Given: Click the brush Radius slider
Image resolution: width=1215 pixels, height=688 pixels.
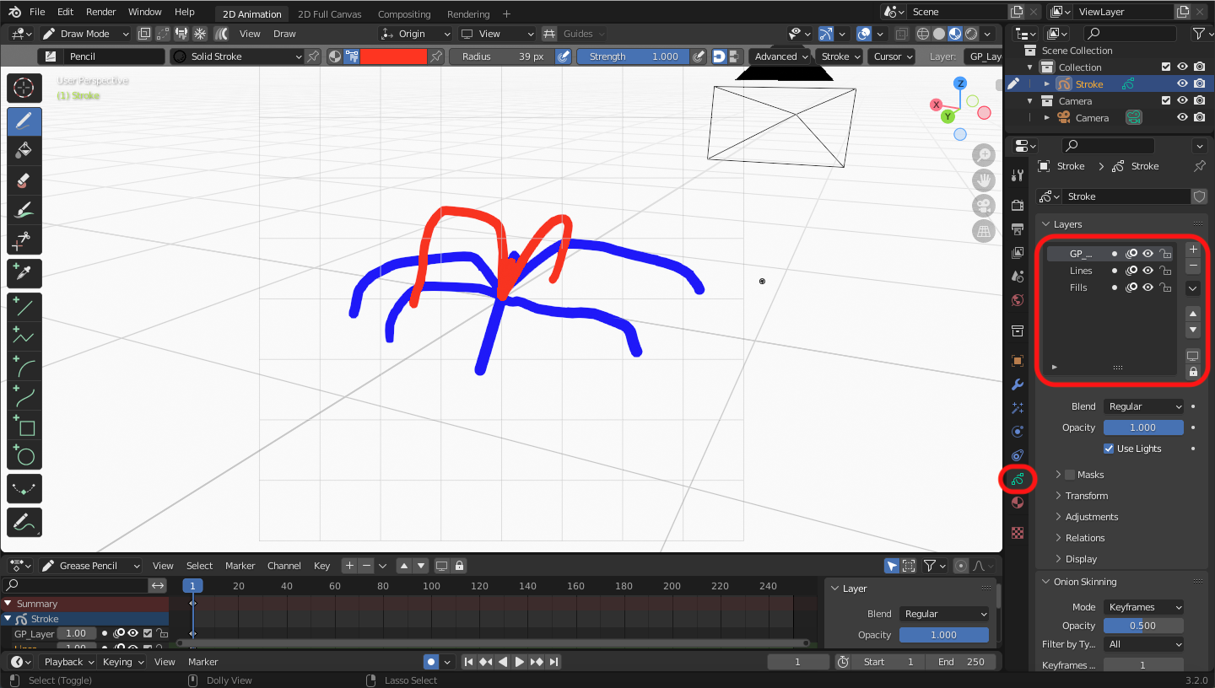Looking at the screenshot, I should point(502,56).
